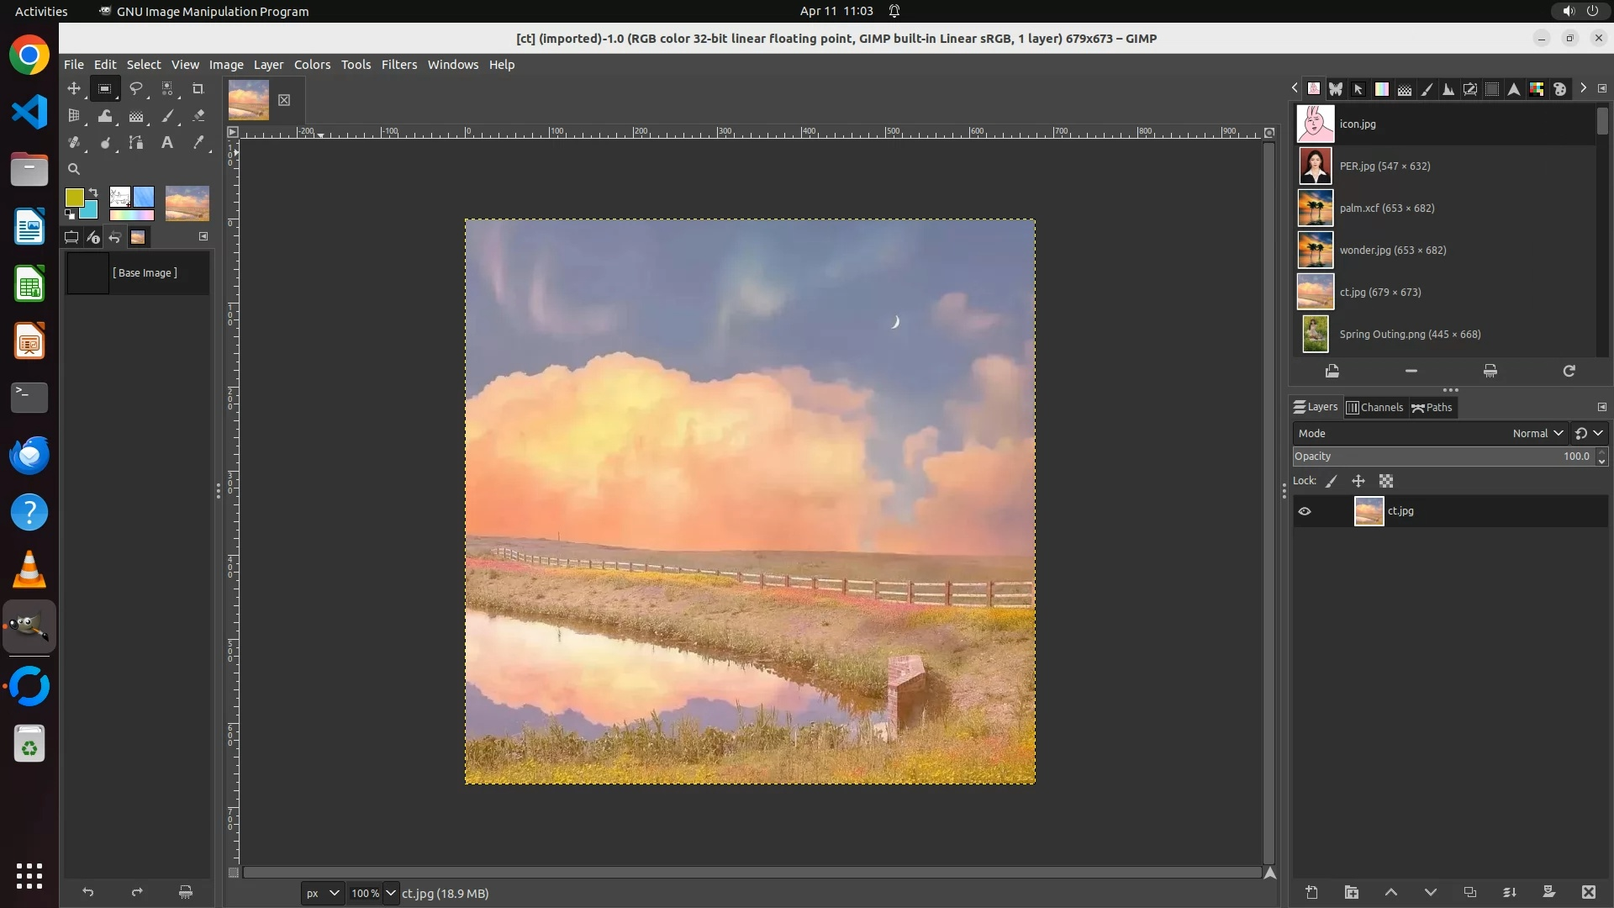
Task: Swap foreground and background colors
Action: (93, 193)
